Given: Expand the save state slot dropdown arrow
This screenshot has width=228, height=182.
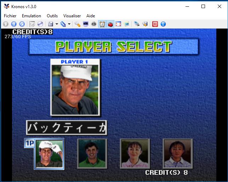Looking at the screenshot, I should 57,24.
